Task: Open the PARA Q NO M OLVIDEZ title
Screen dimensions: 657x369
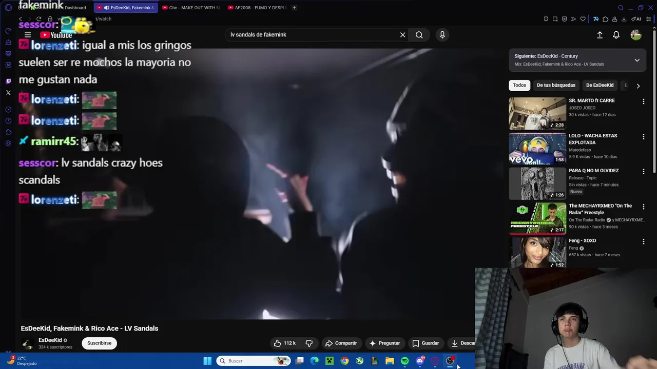Action: (593, 171)
